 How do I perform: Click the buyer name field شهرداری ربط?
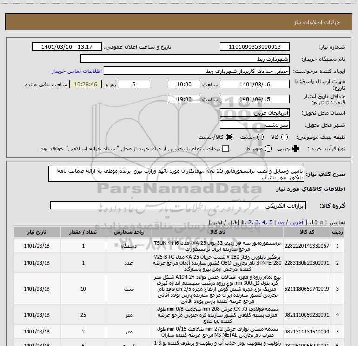point(185,59)
